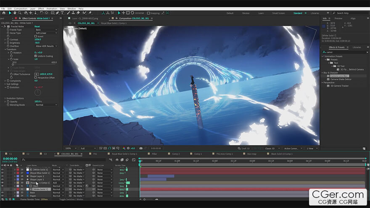Screen dimensions: 370x208
Task: Select the Type (T) tool
Action: pyautogui.click(x=62, y=13)
